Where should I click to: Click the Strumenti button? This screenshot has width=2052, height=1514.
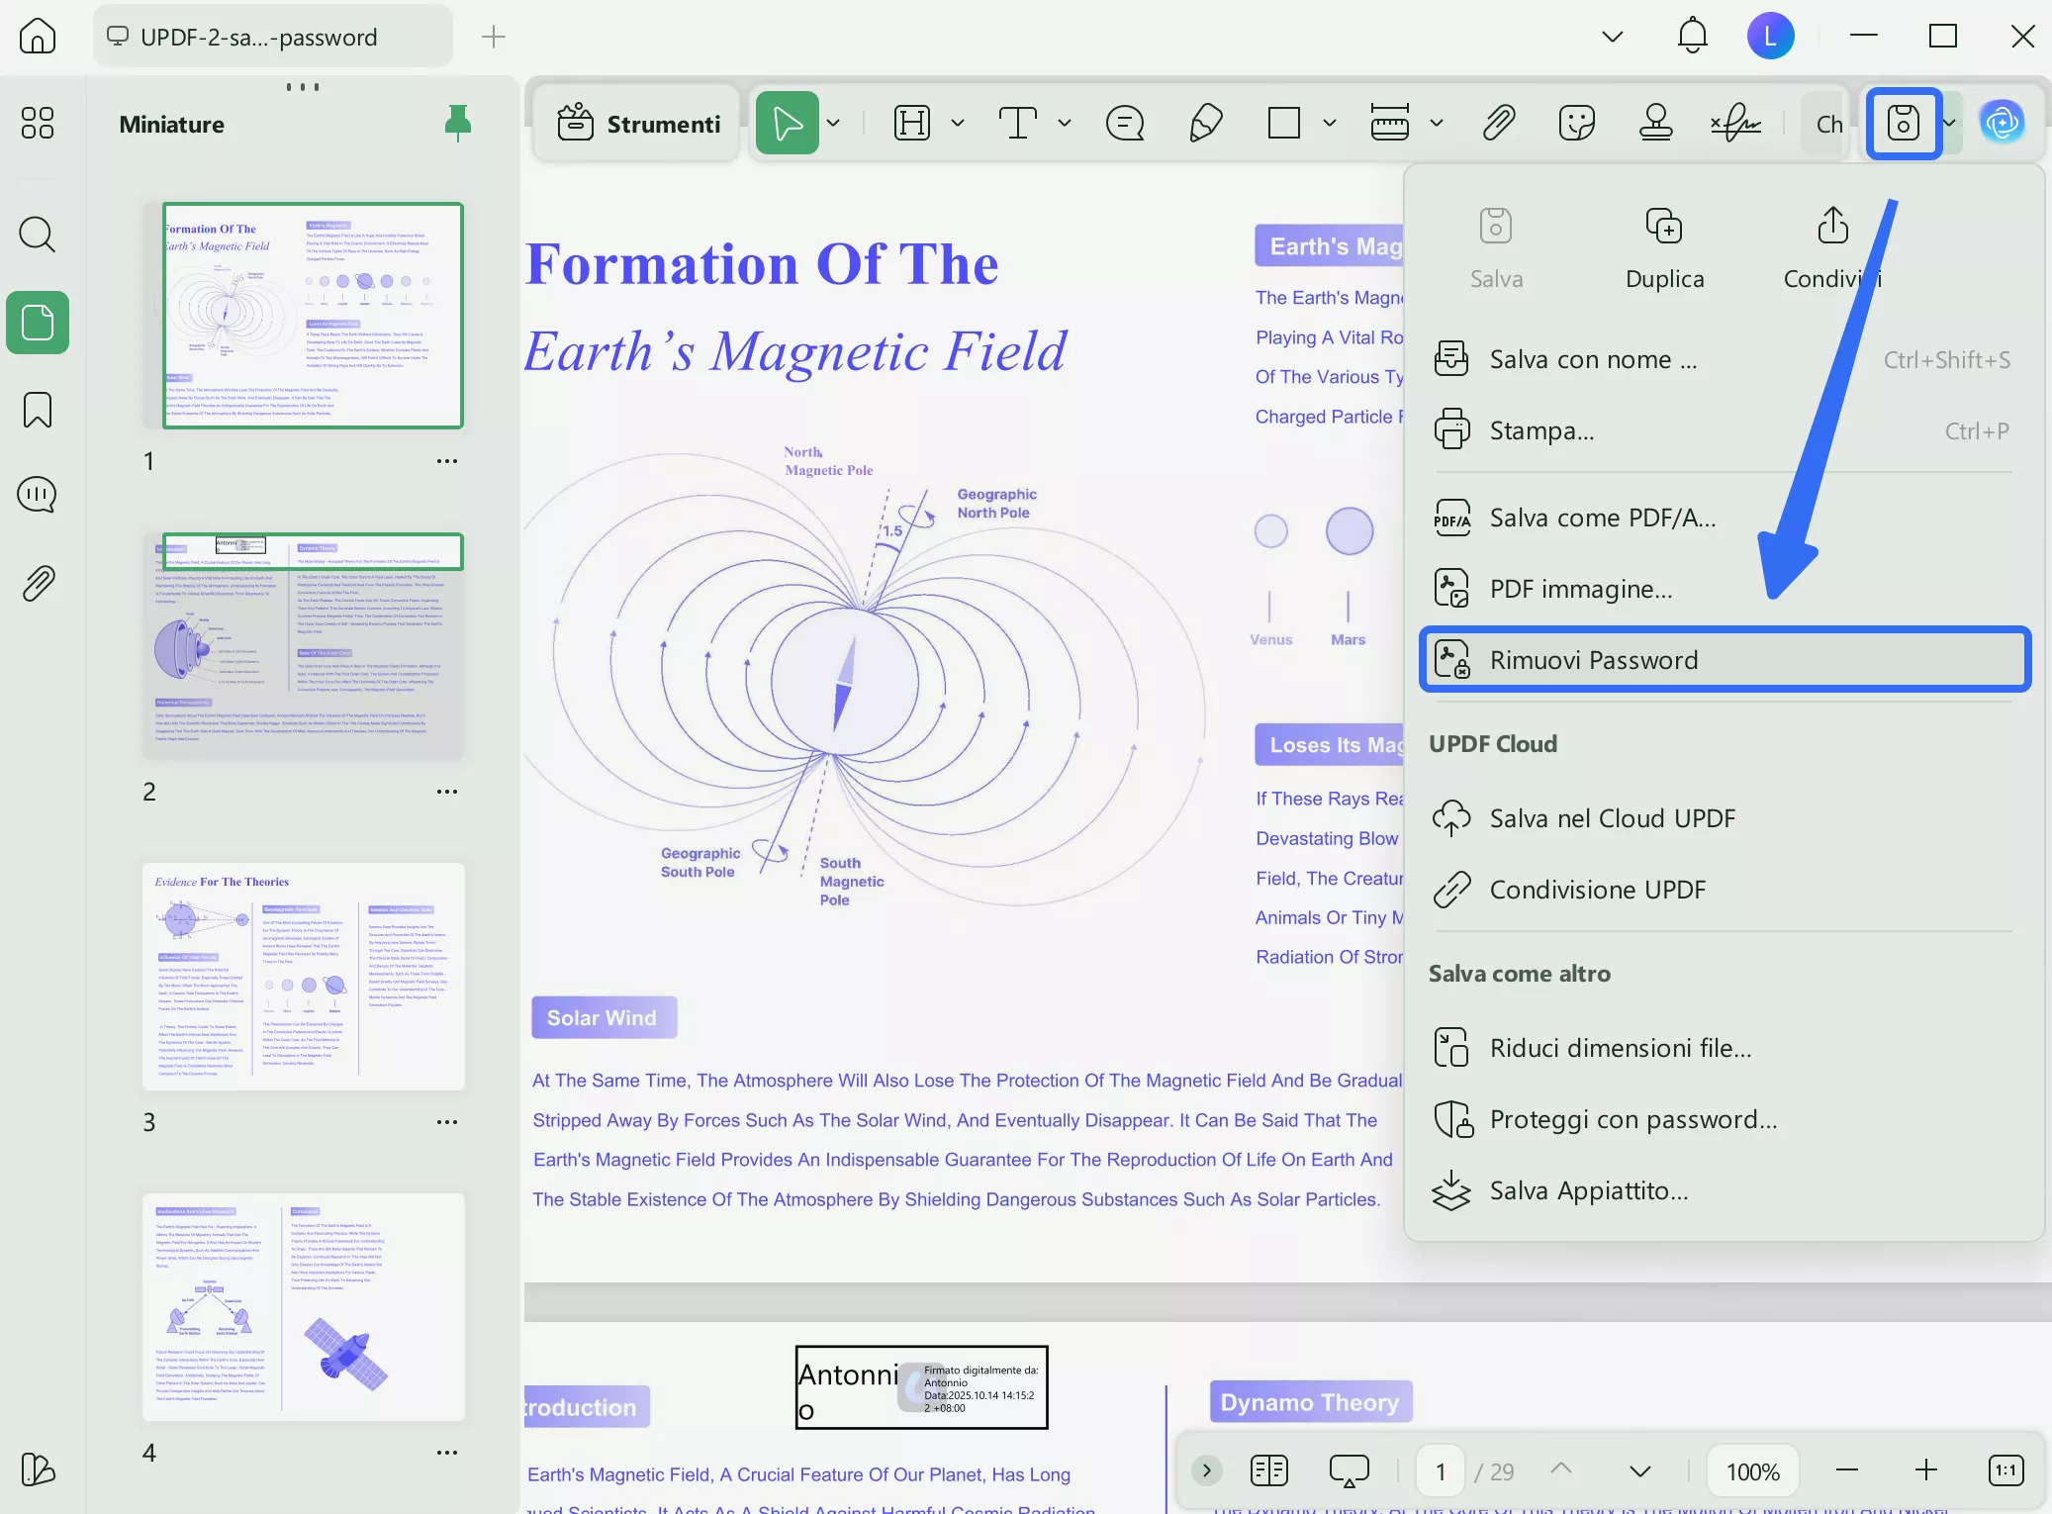[638, 124]
